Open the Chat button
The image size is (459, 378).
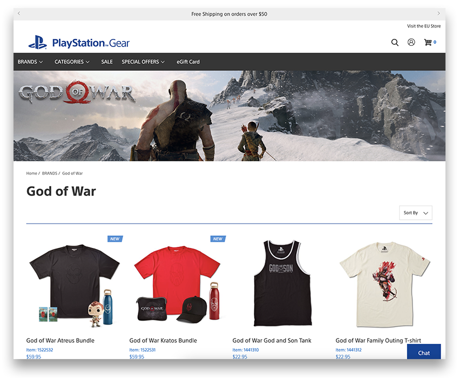[x=423, y=352]
